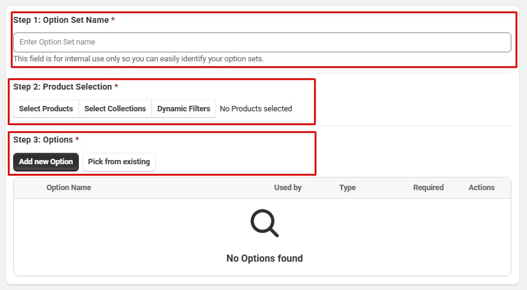The height and width of the screenshot is (290, 527).
Task: Click the 'No Products selected' status text
Action: [x=256, y=108]
